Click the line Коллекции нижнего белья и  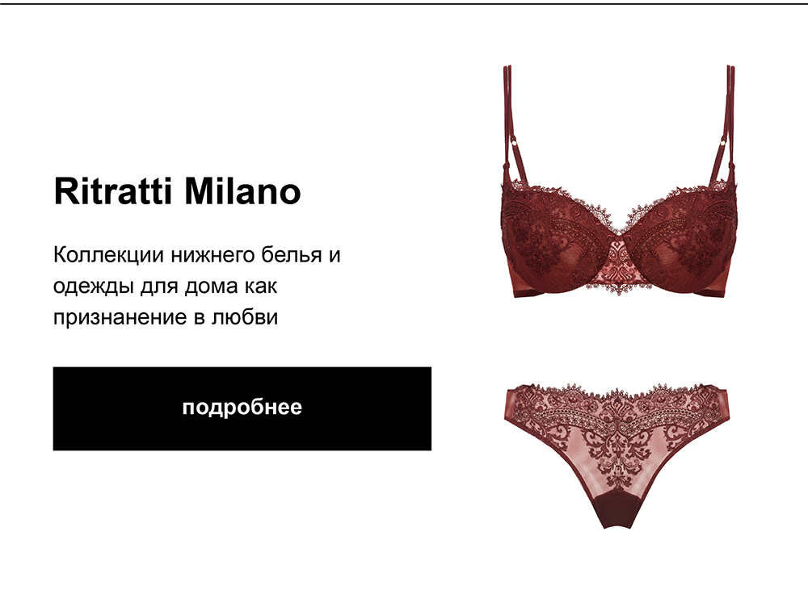(x=197, y=255)
